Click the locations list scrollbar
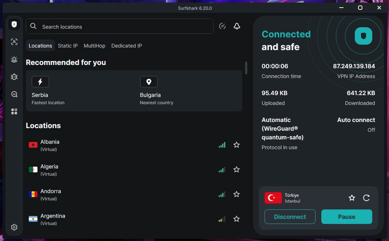Image resolution: width=389 pixels, height=241 pixels. pos(246,68)
